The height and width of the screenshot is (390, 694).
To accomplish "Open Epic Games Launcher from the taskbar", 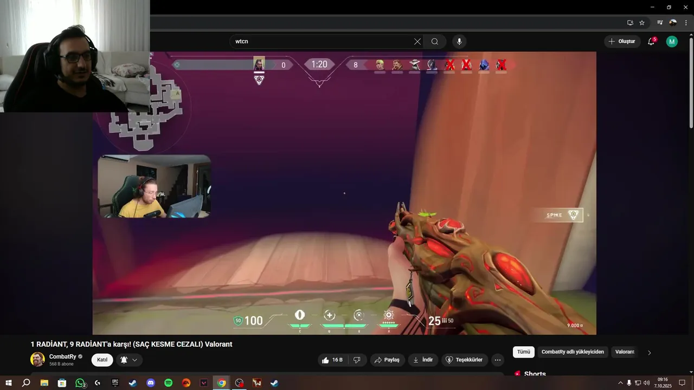I will 115,383.
